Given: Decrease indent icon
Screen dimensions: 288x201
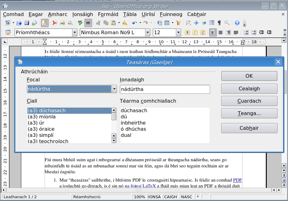Looking at the screenshot, I should tap(262, 33).
